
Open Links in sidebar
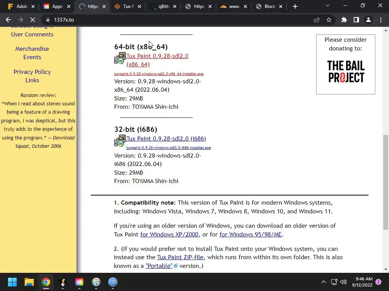pos(32,80)
